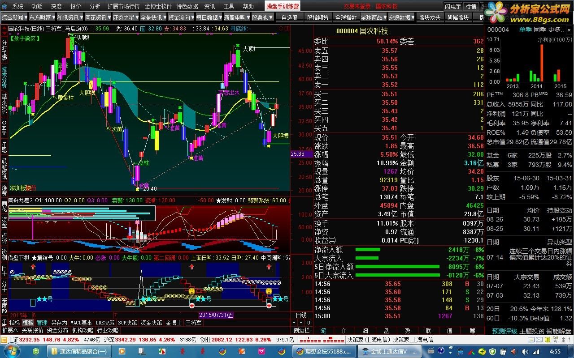This screenshot has width=574, height=358.
Task: Click the 自选股 toolbar button
Action: click(x=289, y=17)
